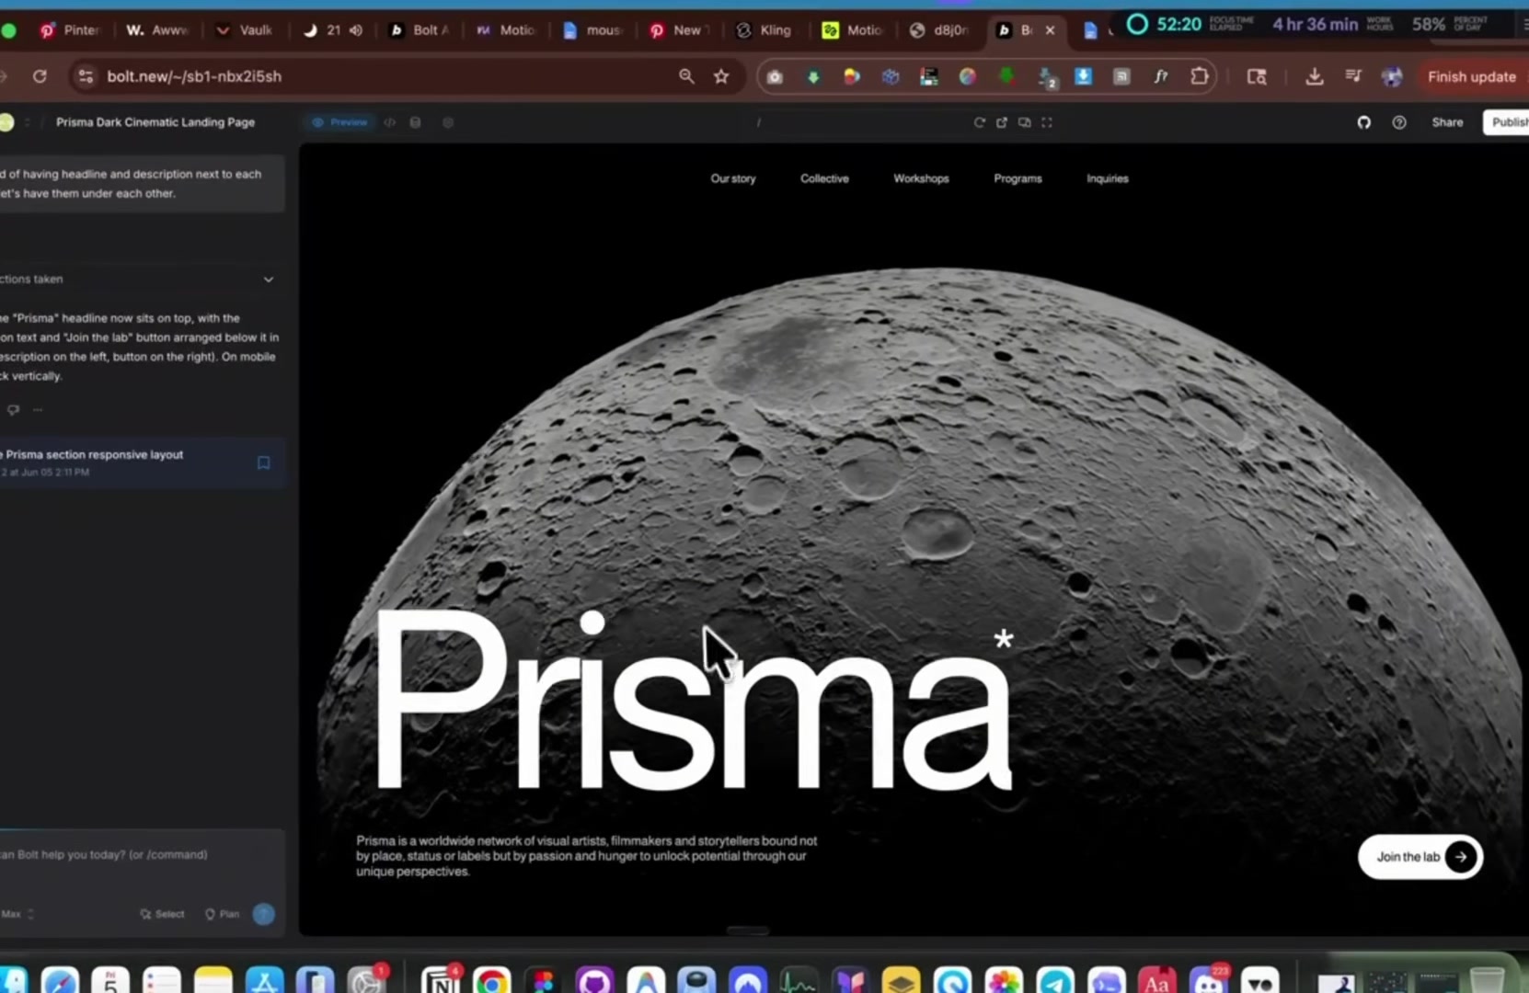Open preview in a new tab
Image resolution: width=1529 pixels, height=993 pixels.
pyautogui.click(x=1002, y=122)
